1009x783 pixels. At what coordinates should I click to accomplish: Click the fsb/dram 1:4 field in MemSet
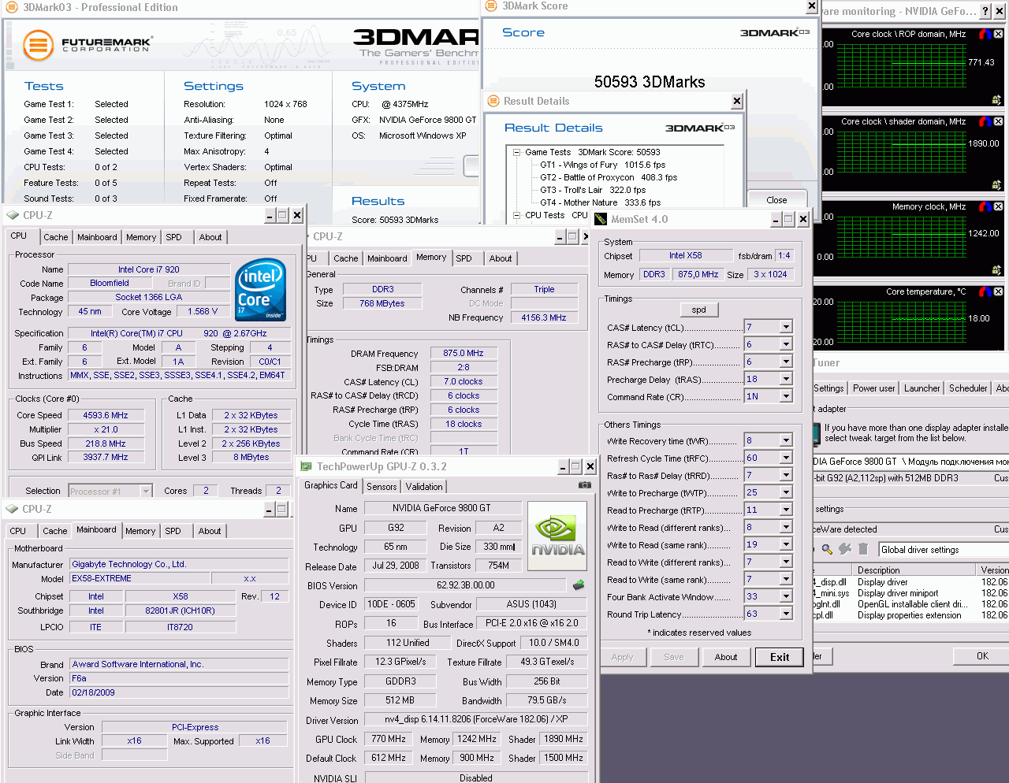pos(784,255)
